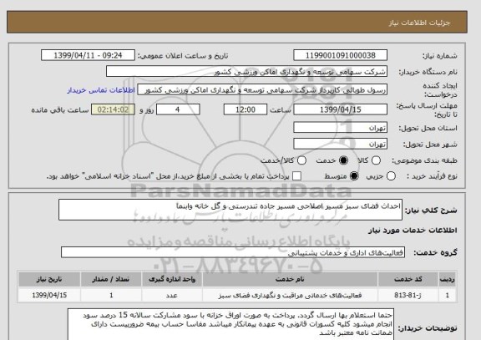Click the شهر محل تحویل field تهران
This screenshot has width=481, height=340.
pos(340,144)
